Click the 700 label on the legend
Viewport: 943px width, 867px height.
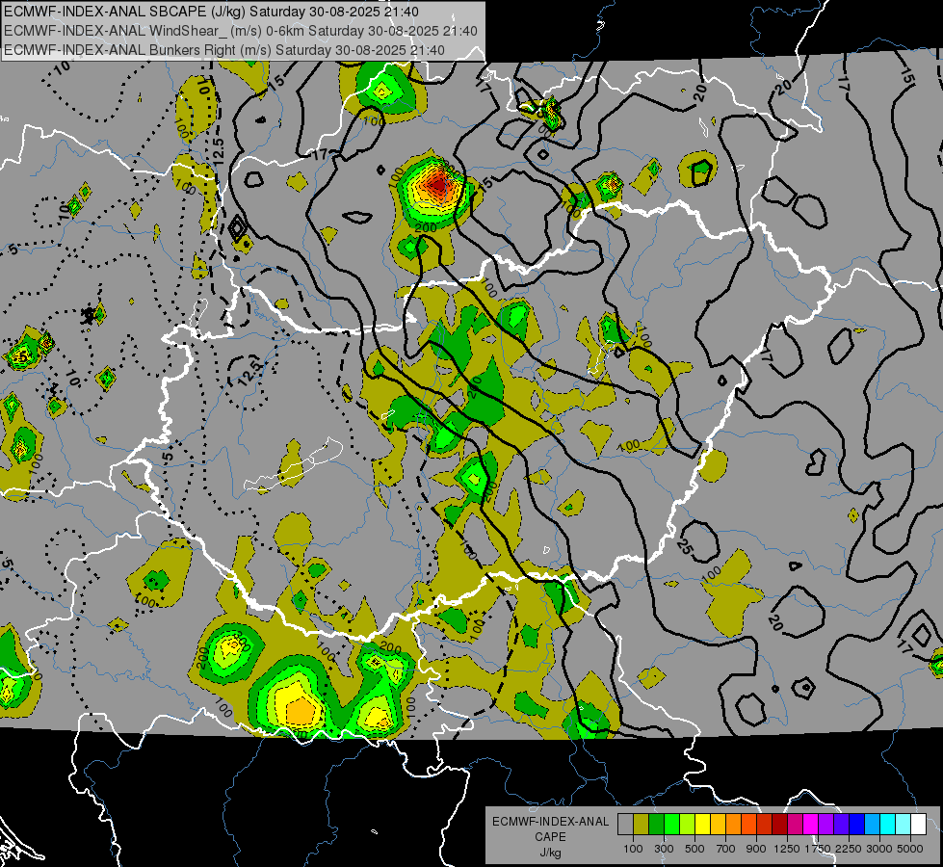pos(726,849)
